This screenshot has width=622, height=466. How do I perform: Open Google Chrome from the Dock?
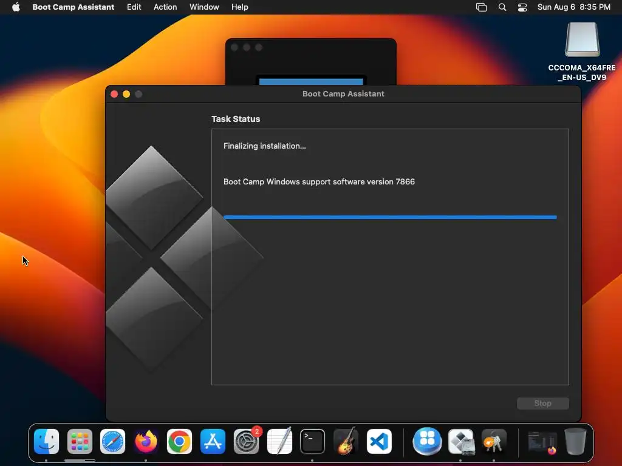point(179,442)
